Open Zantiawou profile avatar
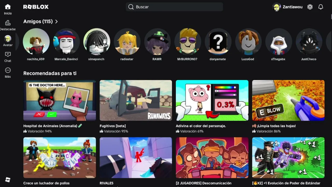The width and height of the screenshot is (332, 187). click(x=277, y=7)
